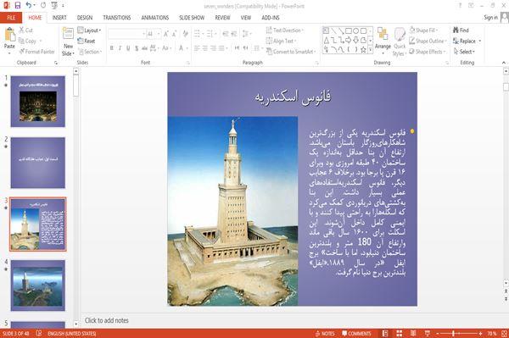Toggle Strikethrough formatting

tap(144, 48)
